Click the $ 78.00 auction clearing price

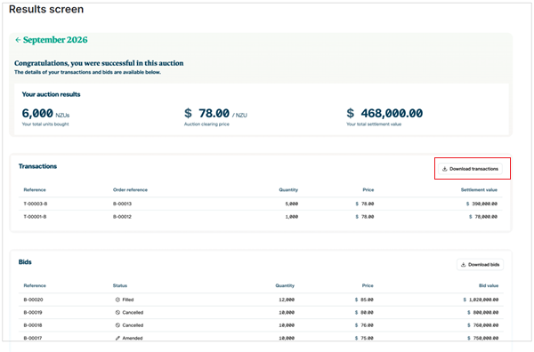tap(215, 113)
